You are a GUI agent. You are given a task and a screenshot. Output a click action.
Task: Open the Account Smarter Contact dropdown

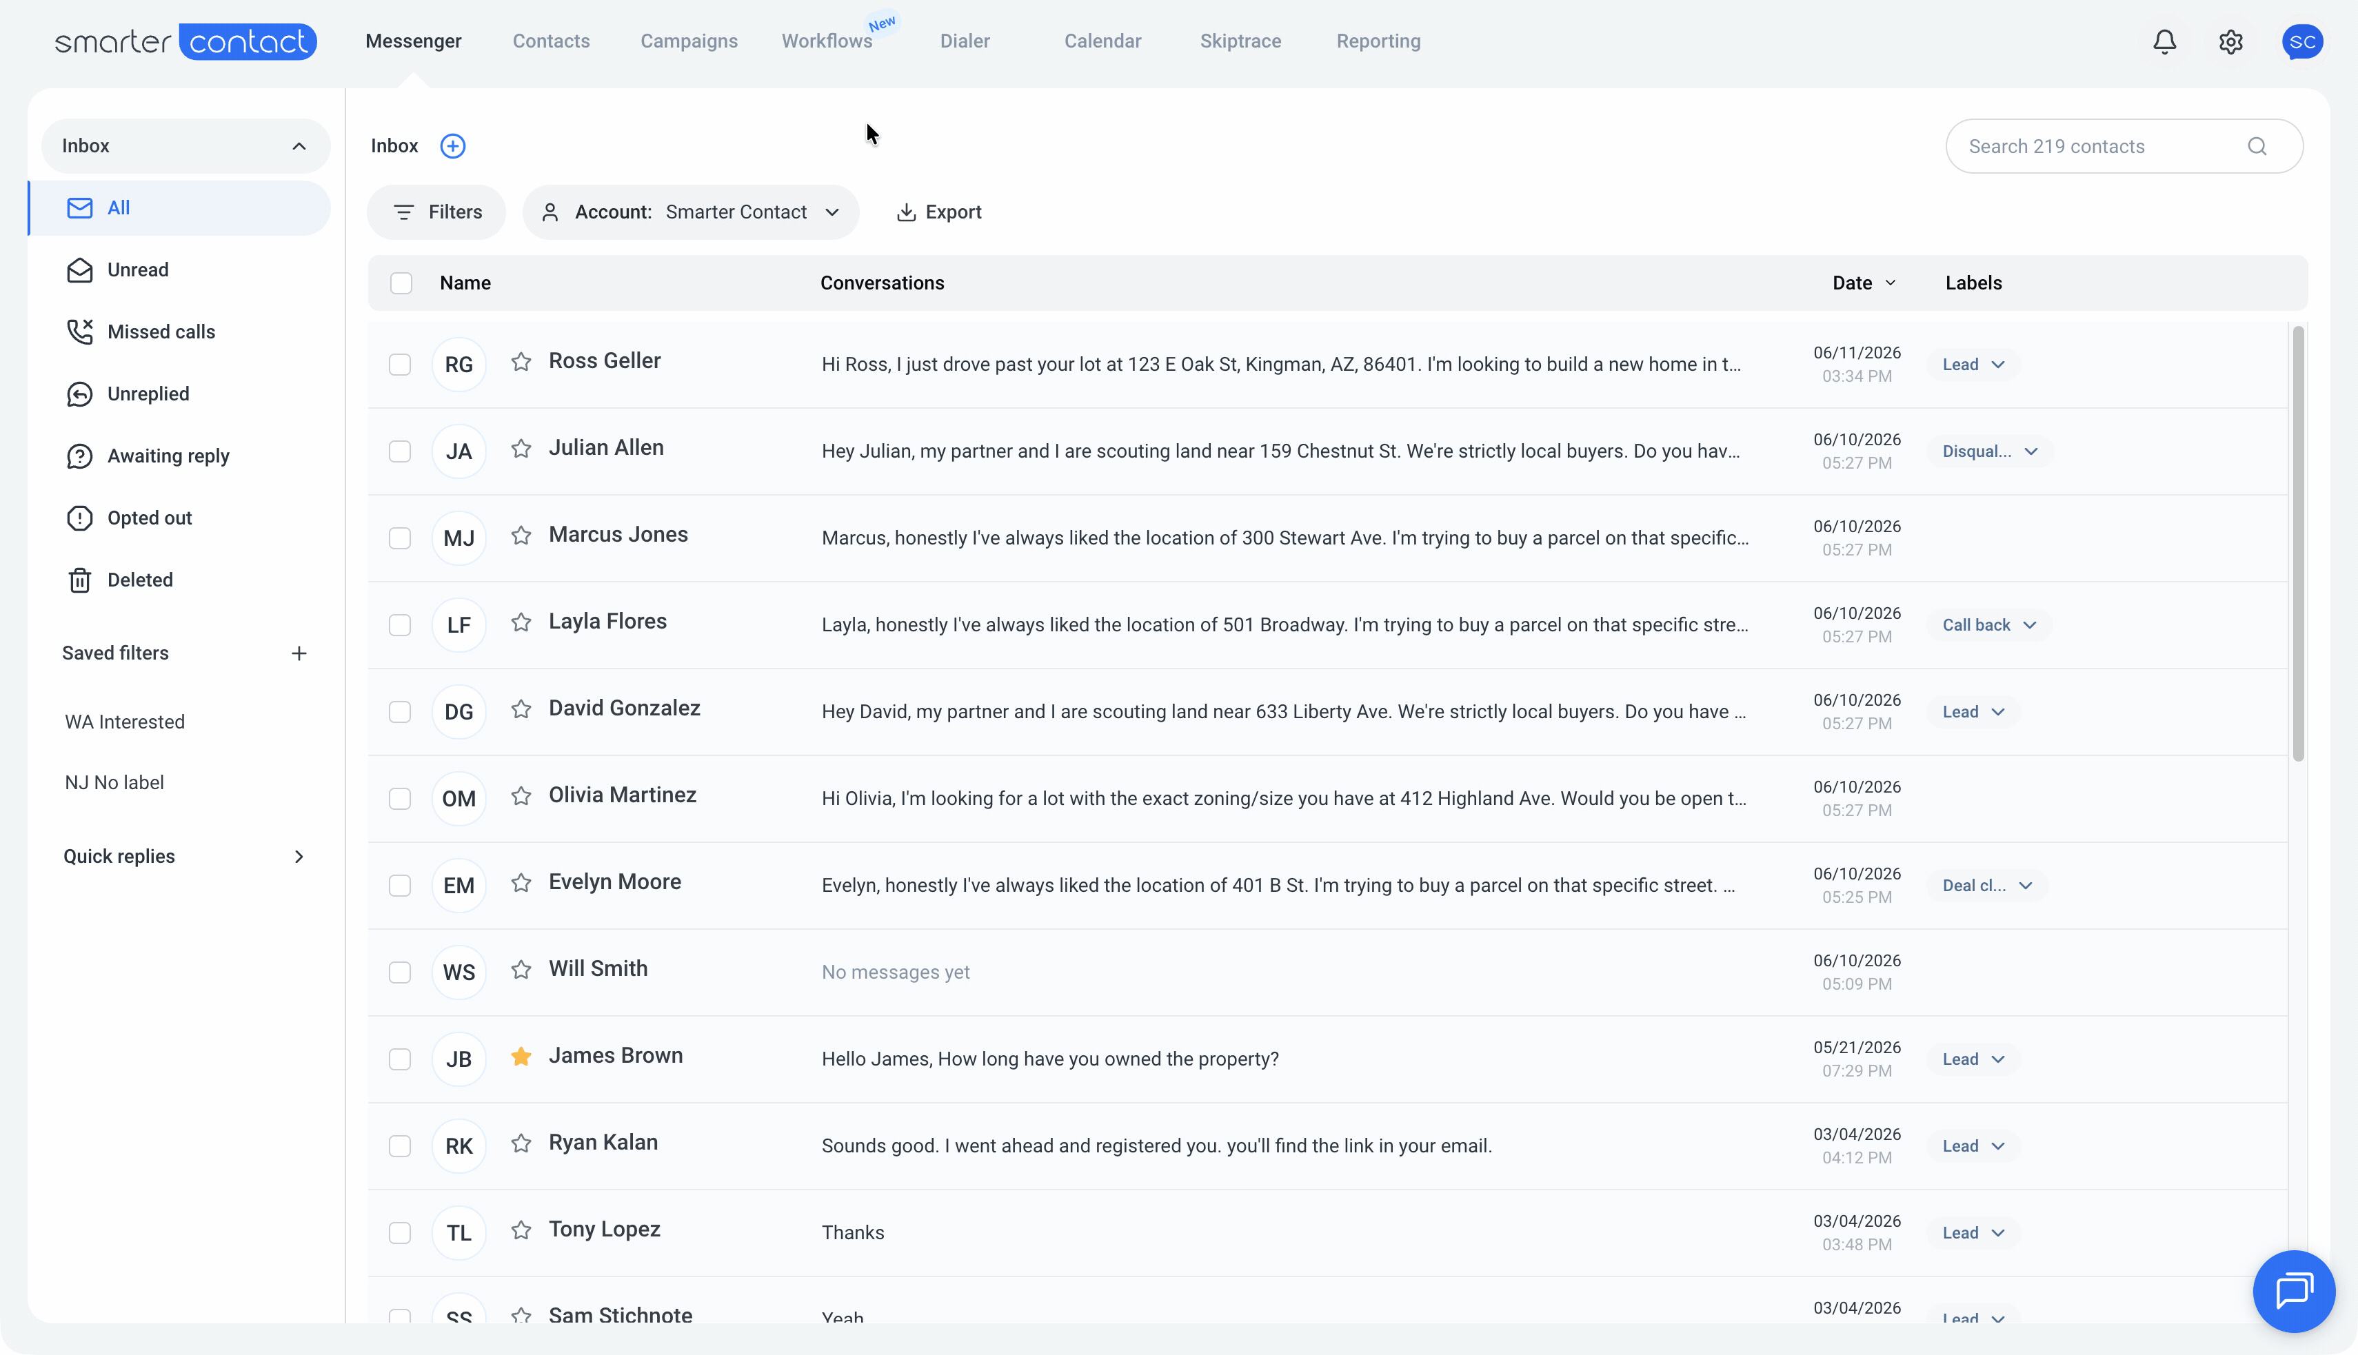click(x=691, y=212)
